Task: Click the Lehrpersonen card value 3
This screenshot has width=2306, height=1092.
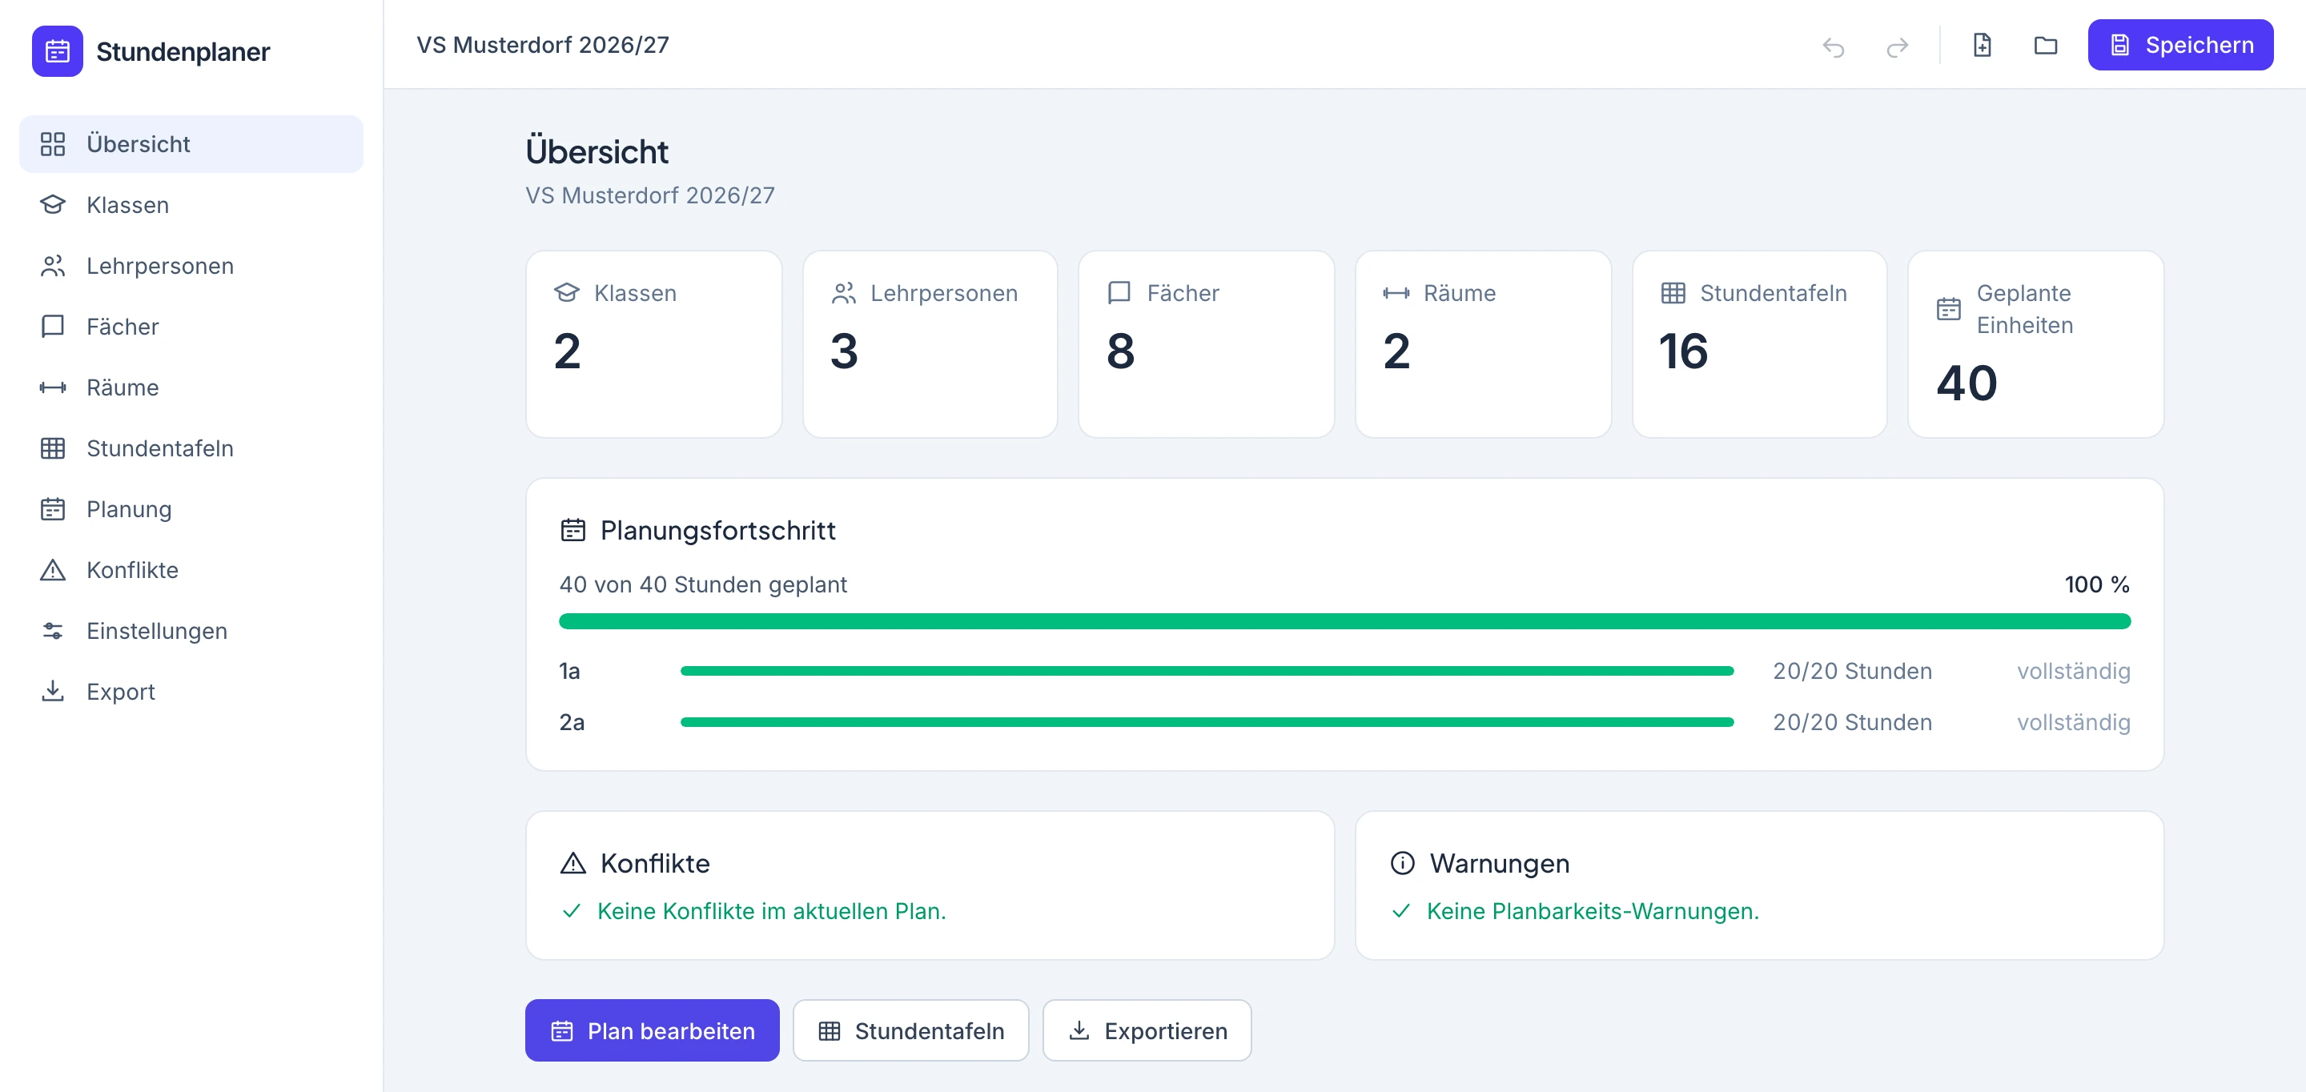Action: pos(843,351)
